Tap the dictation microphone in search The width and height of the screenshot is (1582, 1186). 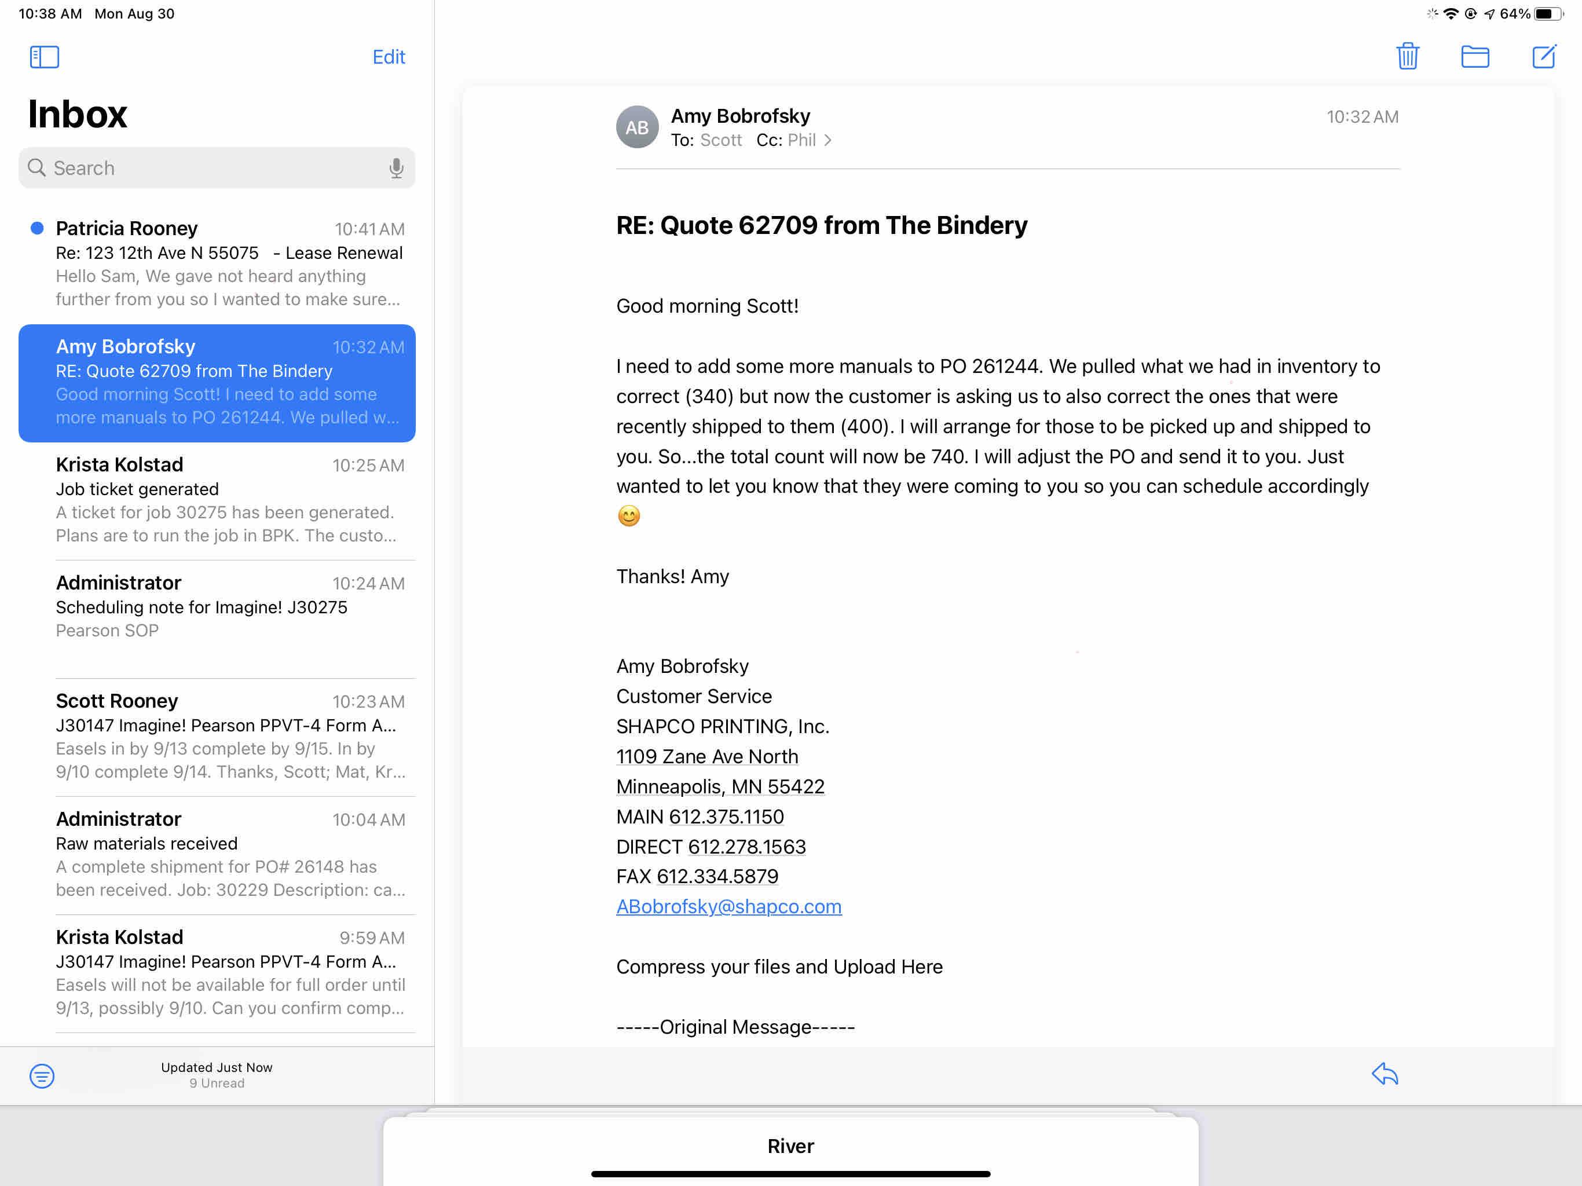click(x=395, y=168)
